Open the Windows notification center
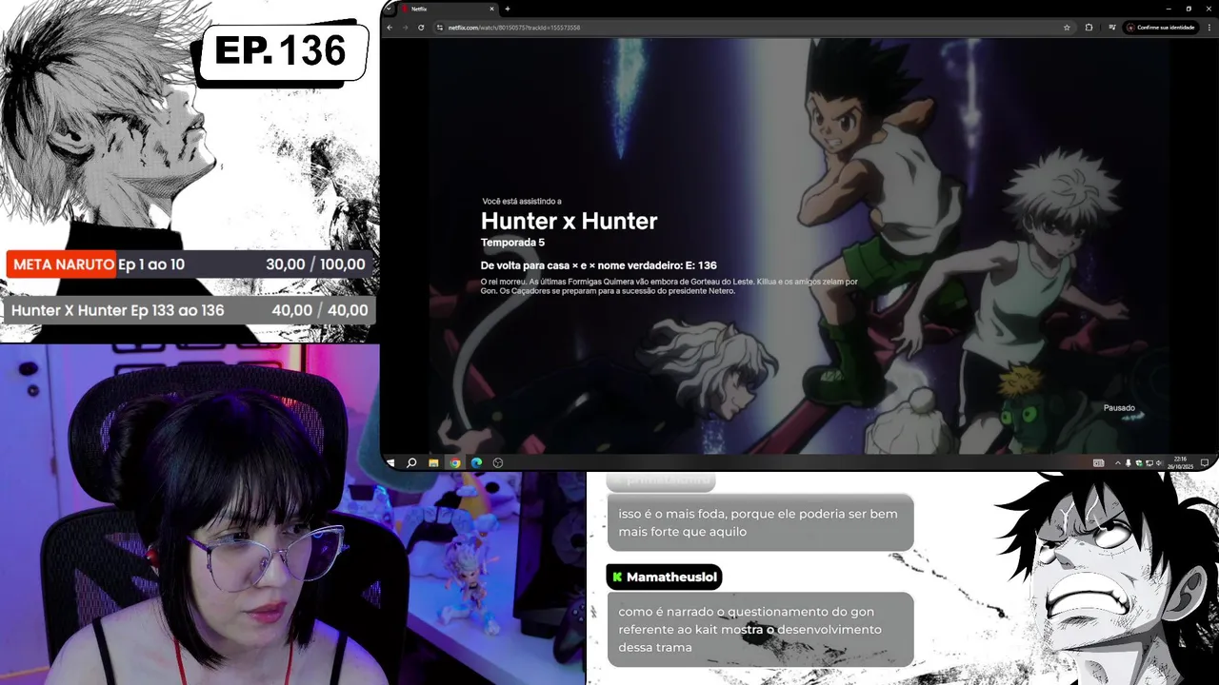Image resolution: width=1219 pixels, height=685 pixels. point(1205,463)
